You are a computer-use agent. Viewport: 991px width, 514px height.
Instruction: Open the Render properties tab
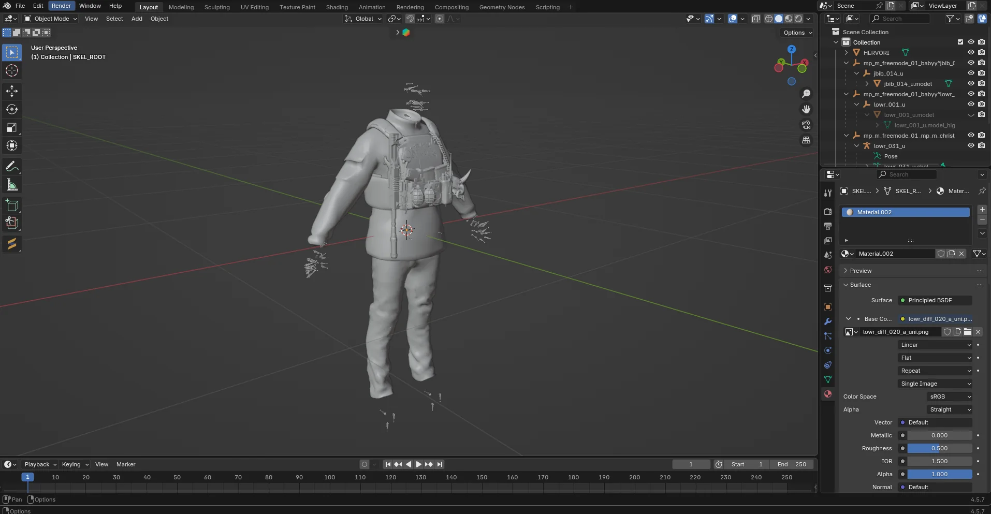(x=828, y=212)
